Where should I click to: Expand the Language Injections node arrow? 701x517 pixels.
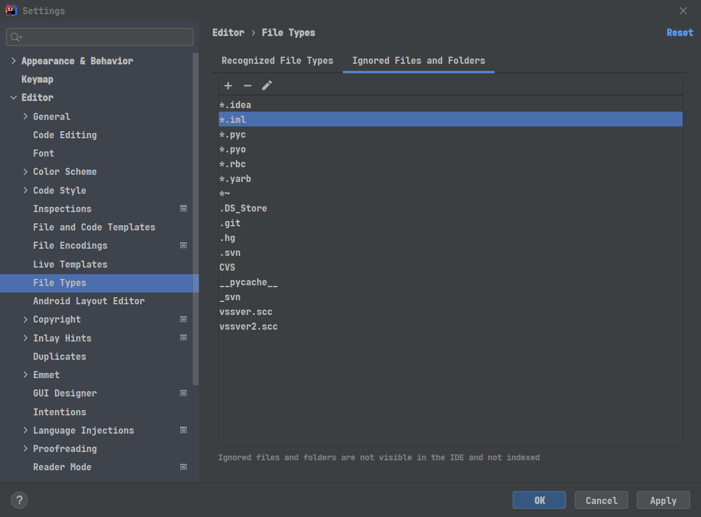tap(25, 430)
